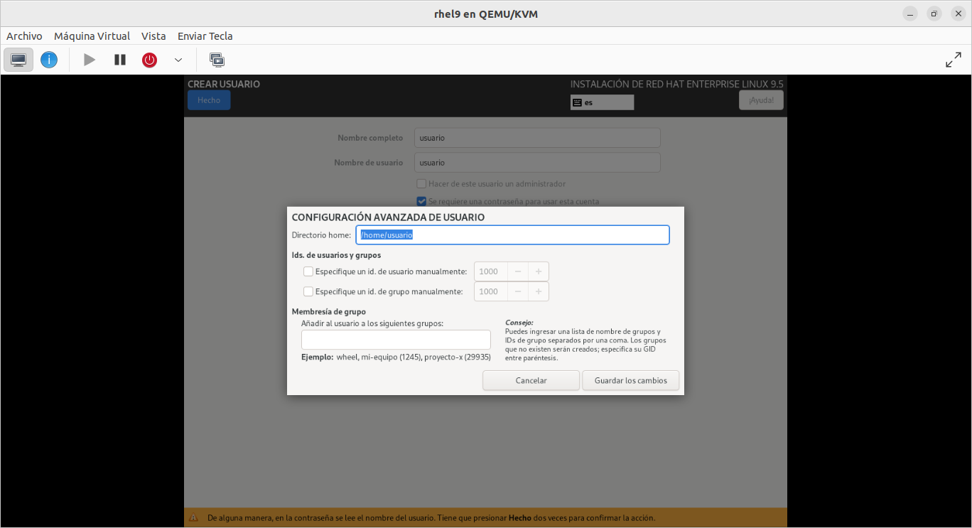Open the Máquina Virtual menu
The width and height of the screenshot is (972, 528).
[92, 36]
